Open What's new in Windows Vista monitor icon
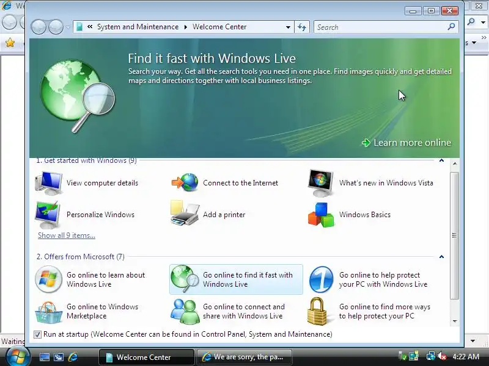Image resolution: width=489 pixels, height=366 pixels. pyautogui.click(x=320, y=184)
